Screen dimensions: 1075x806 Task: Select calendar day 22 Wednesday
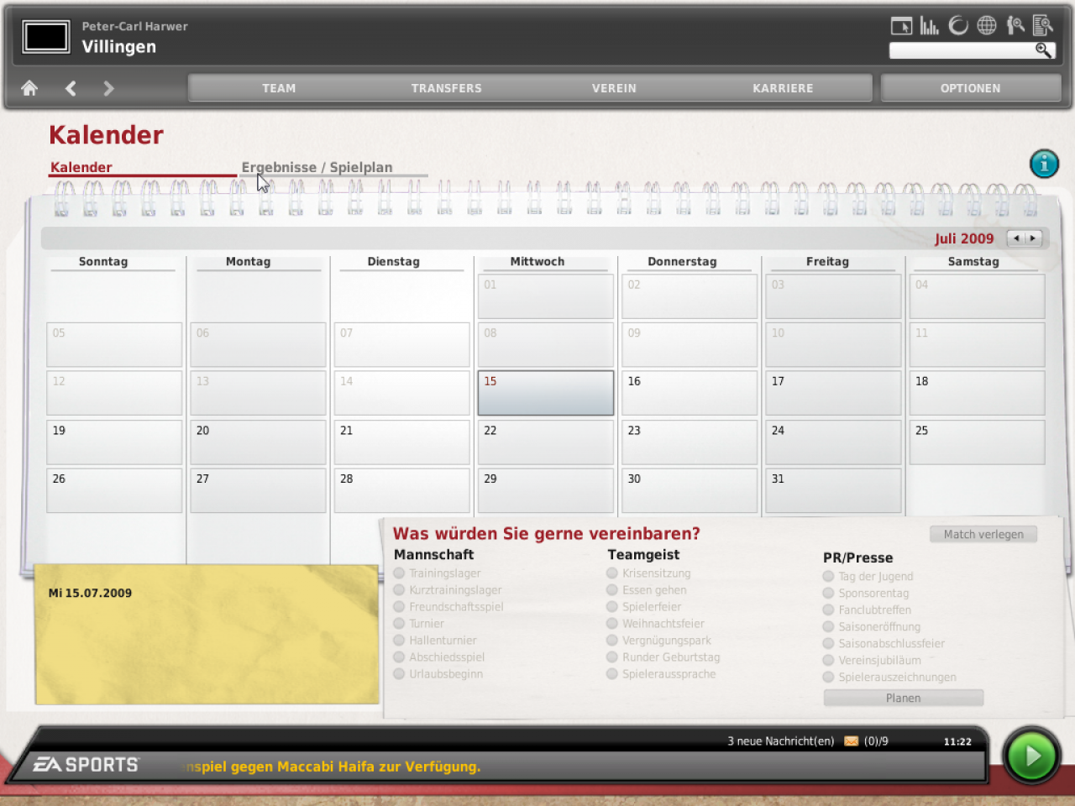pos(546,442)
